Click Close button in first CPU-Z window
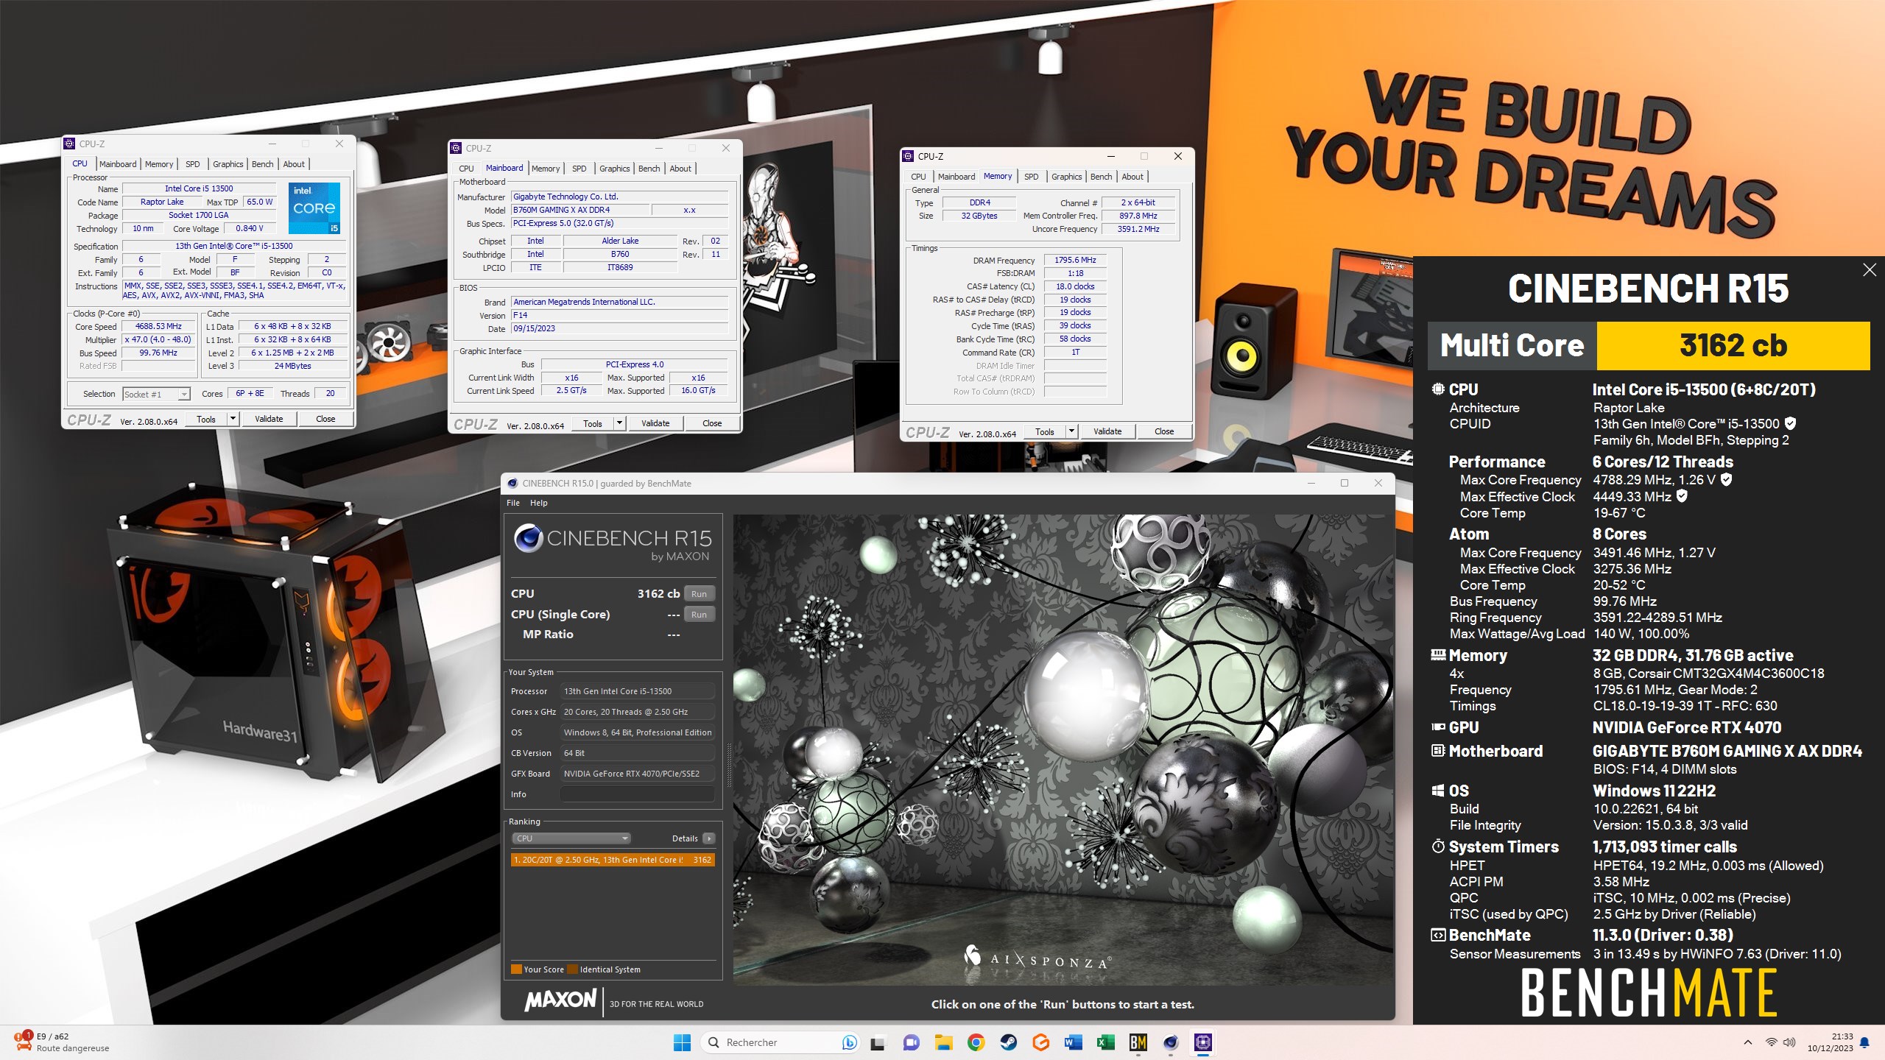The height and width of the screenshot is (1060, 1885). click(x=325, y=419)
